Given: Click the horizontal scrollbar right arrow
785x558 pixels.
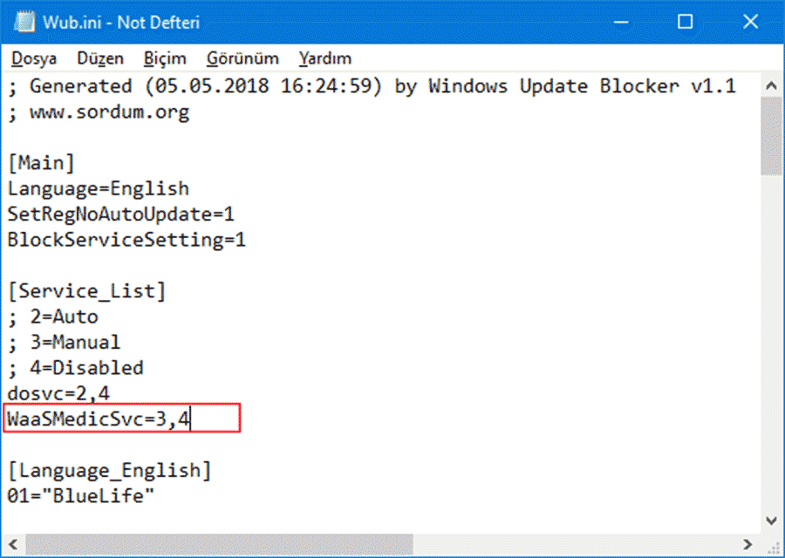Looking at the screenshot, I should pos(747,544).
